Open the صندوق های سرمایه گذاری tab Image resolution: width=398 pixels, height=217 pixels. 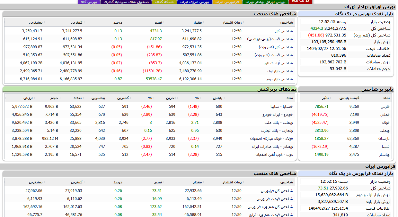click(x=126, y=2)
